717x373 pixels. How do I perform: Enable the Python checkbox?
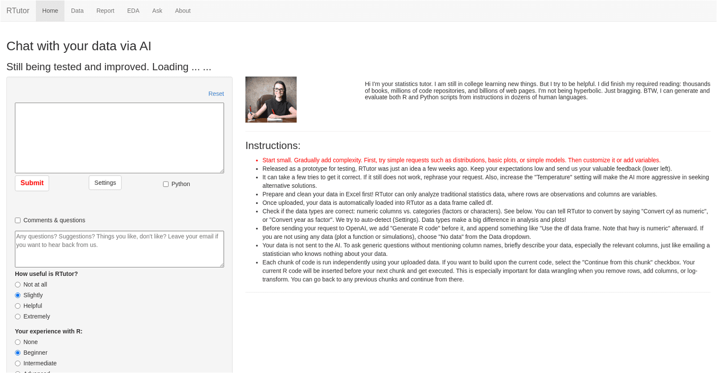166,184
